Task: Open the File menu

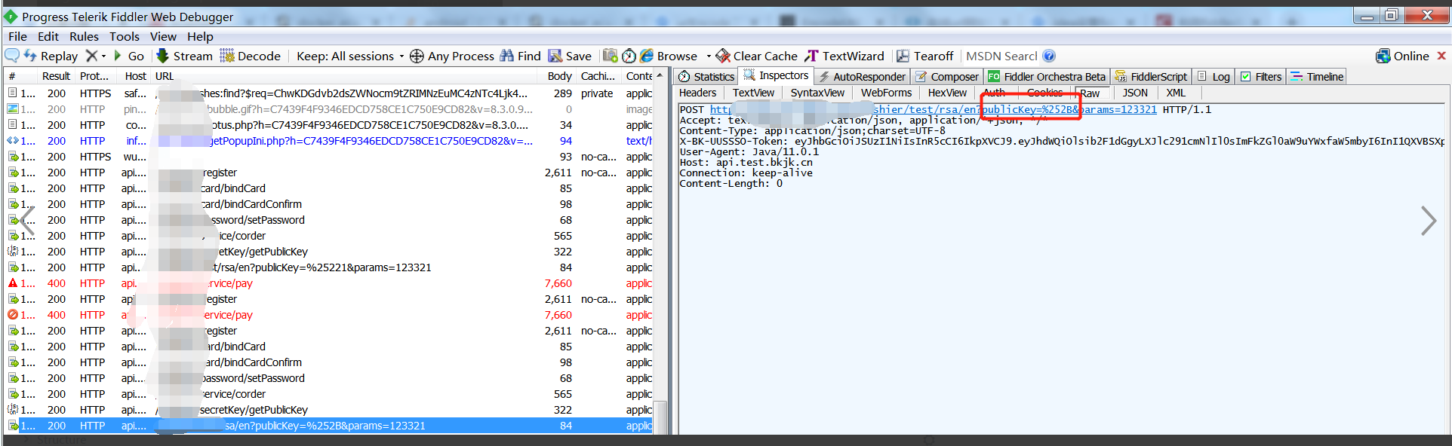Action: click(x=17, y=36)
